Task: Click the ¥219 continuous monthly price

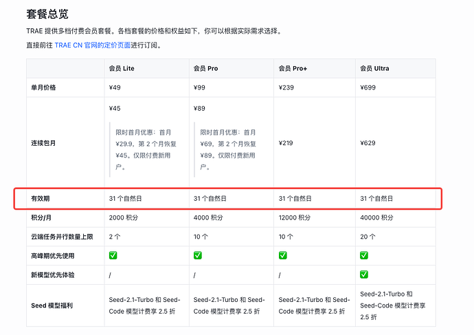Action: [x=286, y=143]
